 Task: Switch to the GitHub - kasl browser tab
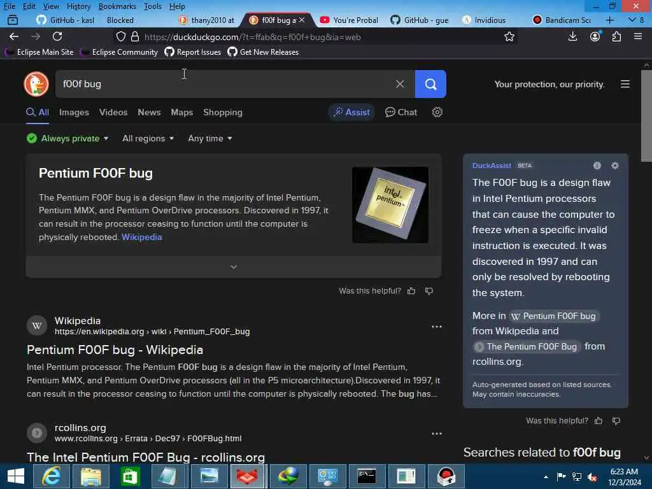pos(66,20)
